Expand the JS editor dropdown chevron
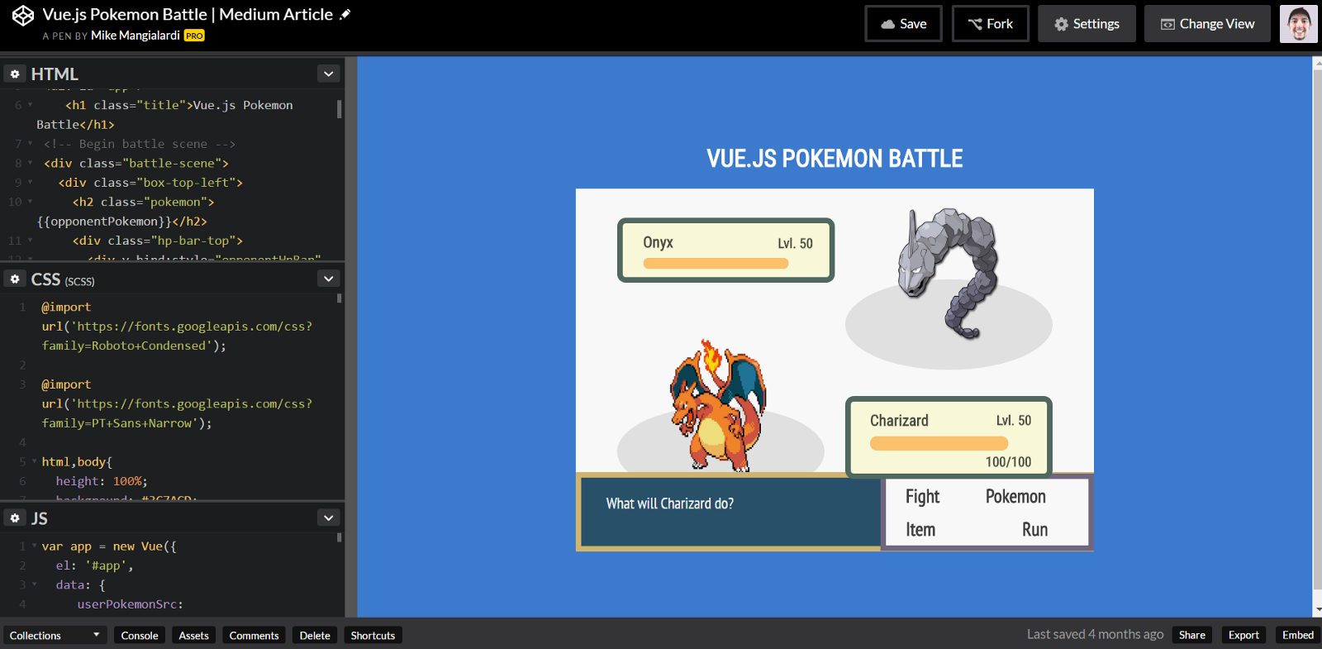The width and height of the screenshot is (1322, 649). click(x=329, y=518)
